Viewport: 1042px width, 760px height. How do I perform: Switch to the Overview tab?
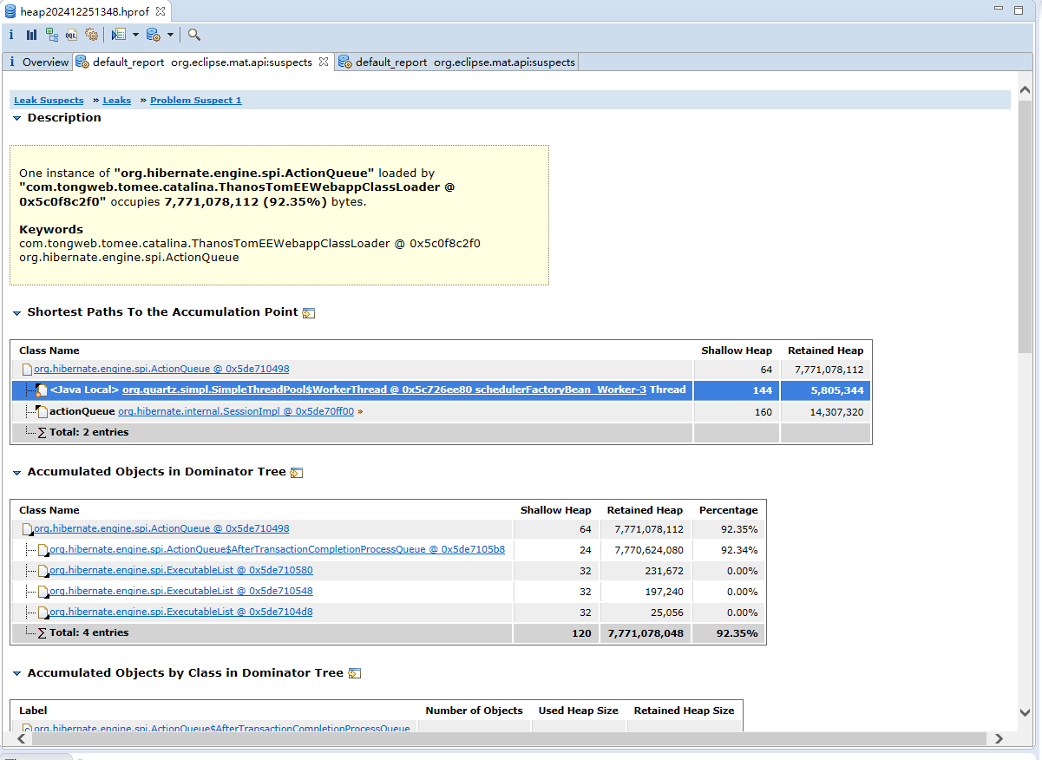[38, 62]
